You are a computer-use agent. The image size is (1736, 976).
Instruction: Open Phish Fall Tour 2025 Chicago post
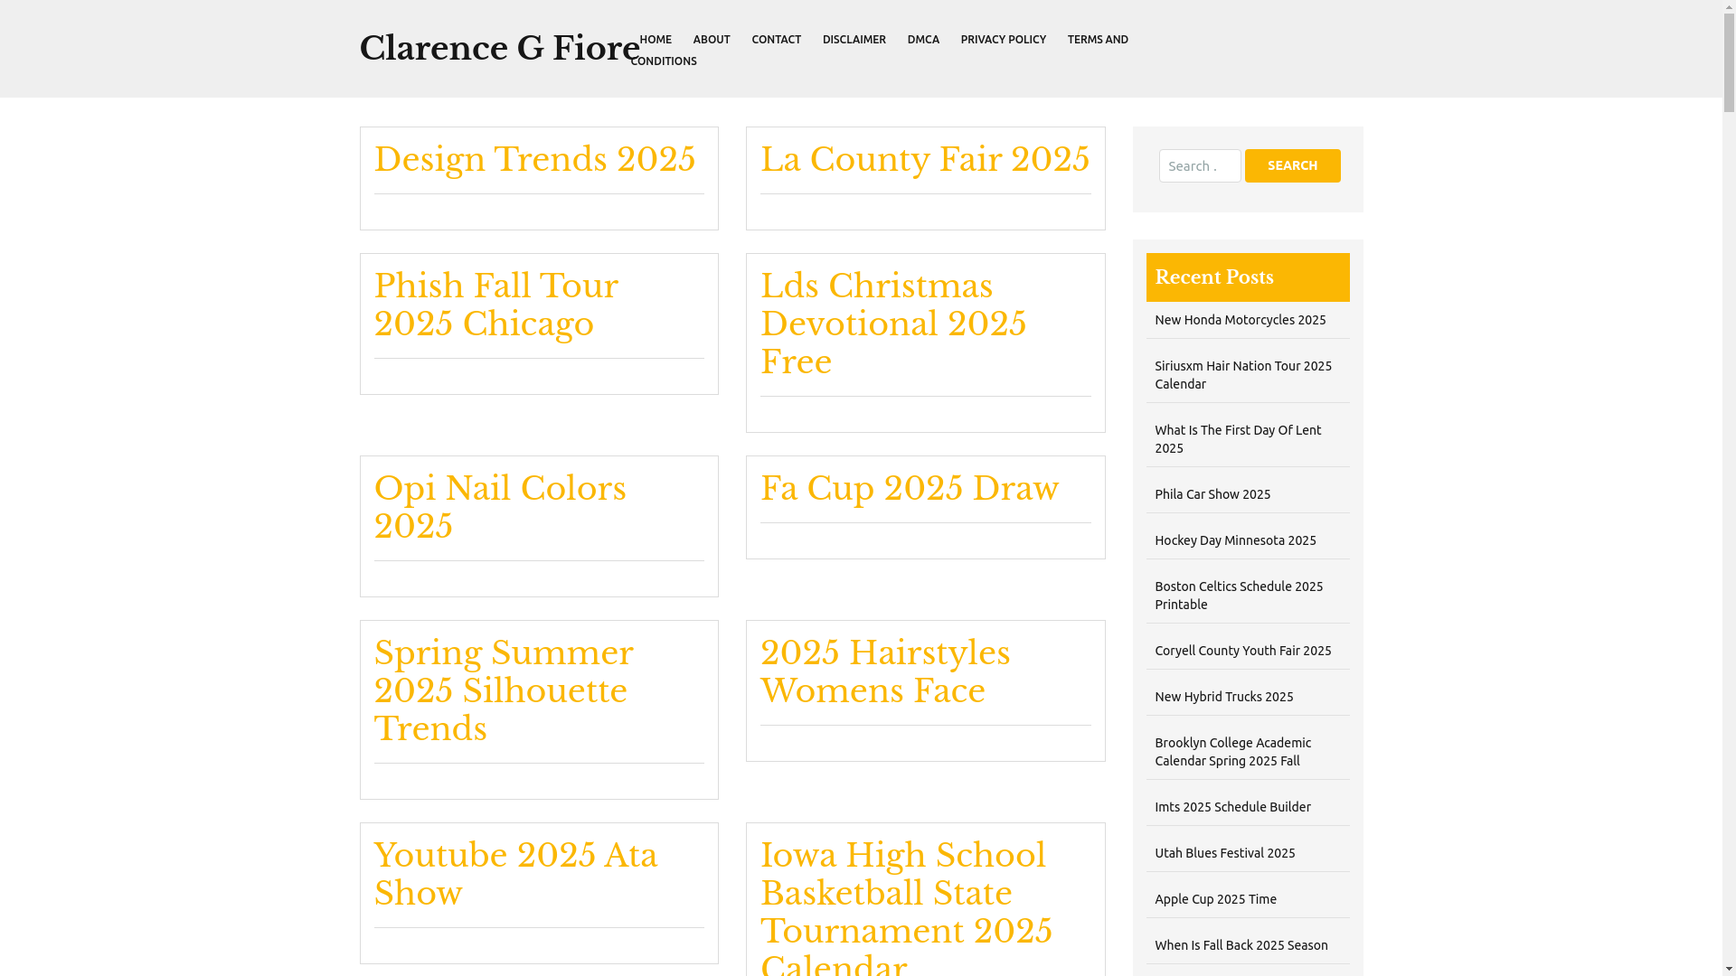[496, 305]
